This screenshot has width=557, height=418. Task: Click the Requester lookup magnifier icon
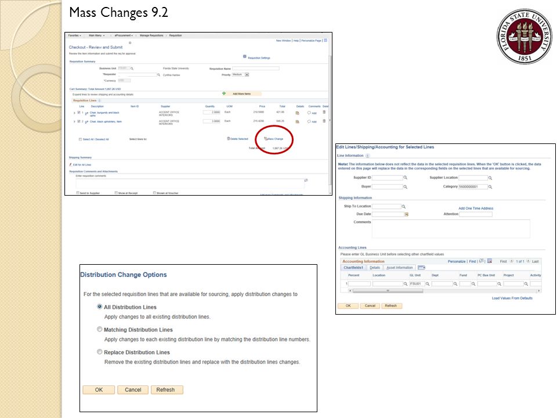point(158,75)
